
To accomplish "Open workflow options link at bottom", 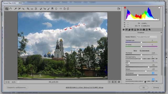I will [x=85, y=87].
